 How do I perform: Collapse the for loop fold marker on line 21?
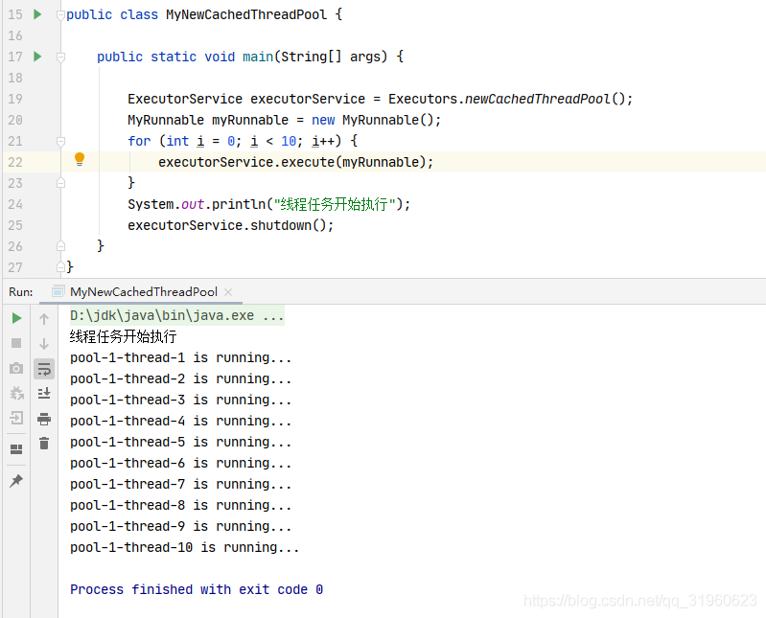coord(60,142)
